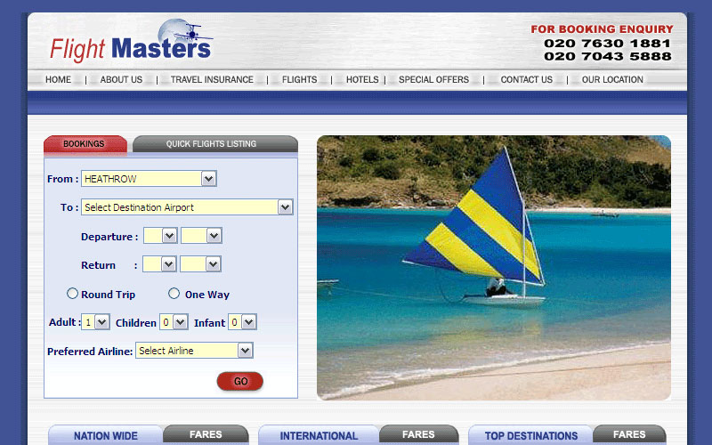Click the sailboat beach promo image
The height and width of the screenshot is (445, 712).
[494, 268]
